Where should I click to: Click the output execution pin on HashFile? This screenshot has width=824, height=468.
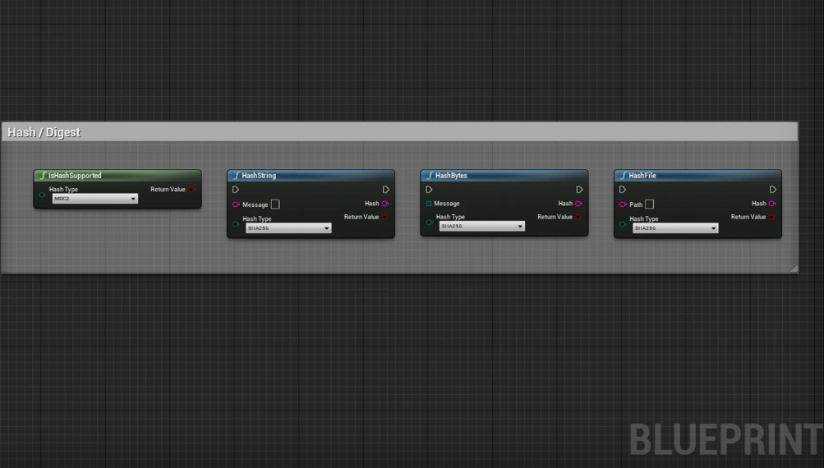pyautogui.click(x=772, y=190)
